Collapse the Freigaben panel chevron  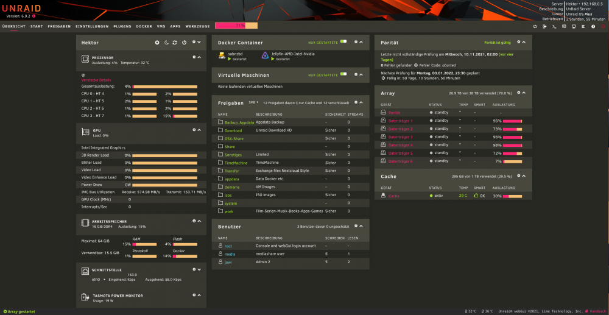[x=361, y=102]
